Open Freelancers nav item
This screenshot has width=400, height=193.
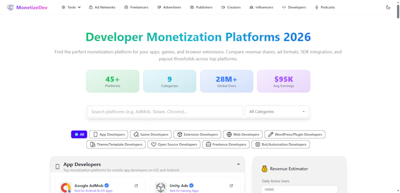tap(136, 7)
